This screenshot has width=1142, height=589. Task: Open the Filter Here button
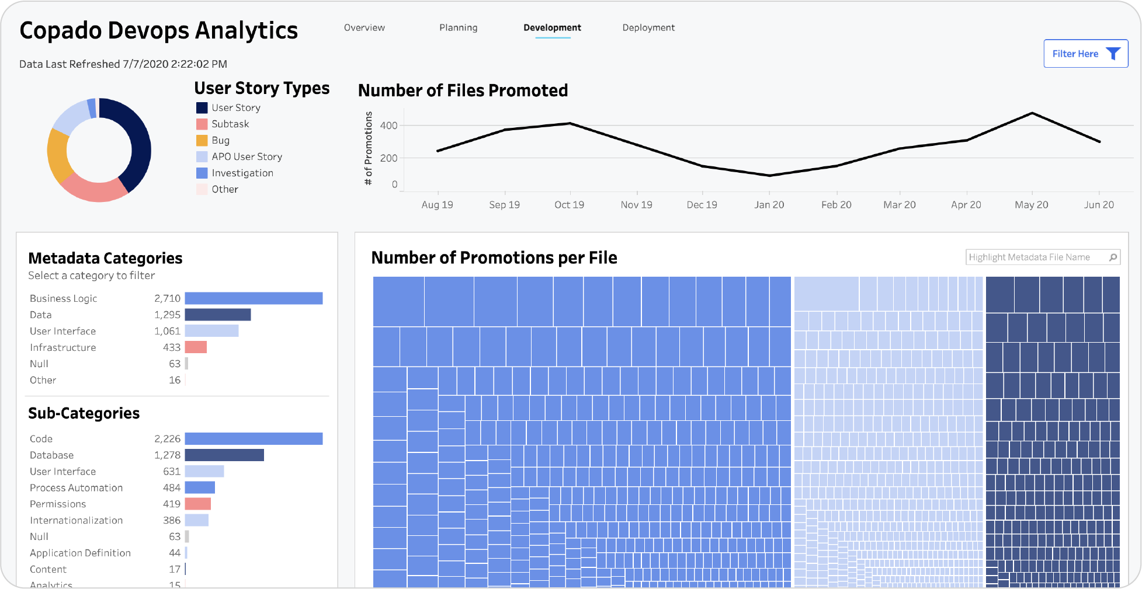[1085, 54]
